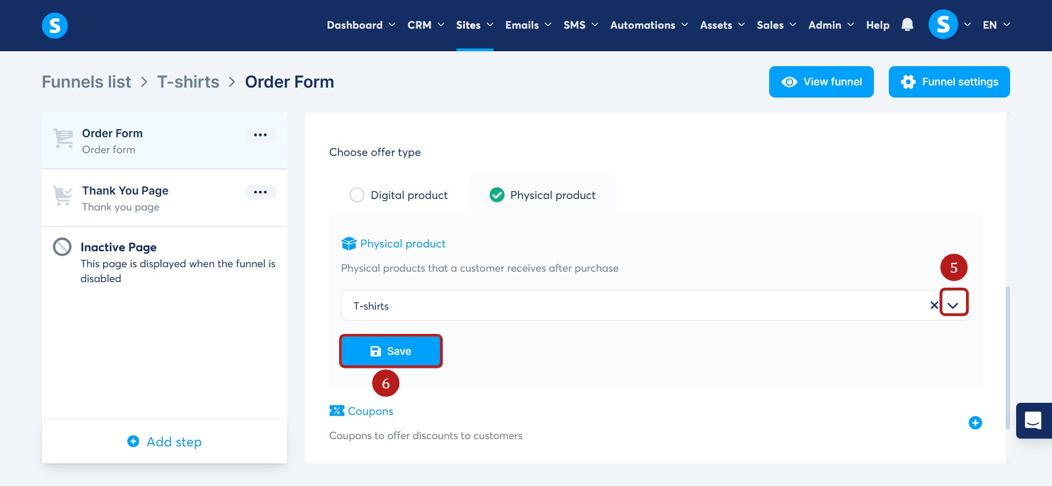The image size is (1052, 486).
Task: Click the View funnel button
Action: 821,82
